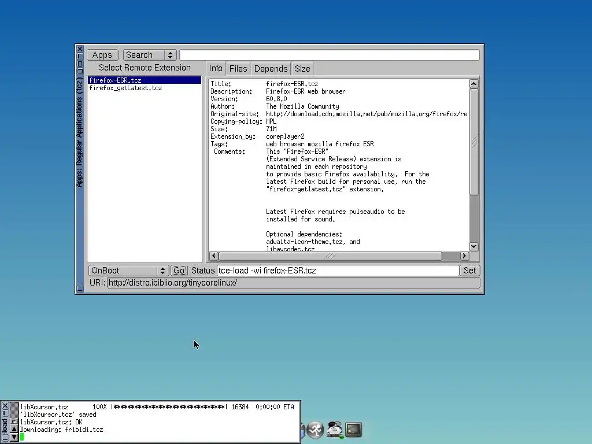Open the disk Mount Tool dock icon
The height and width of the screenshot is (444, 592).
[335, 430]
